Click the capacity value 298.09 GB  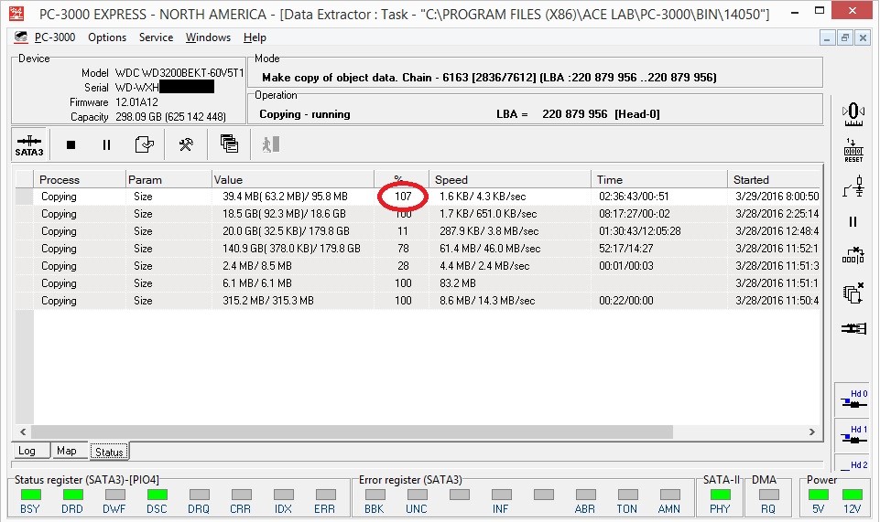(138, 117)
